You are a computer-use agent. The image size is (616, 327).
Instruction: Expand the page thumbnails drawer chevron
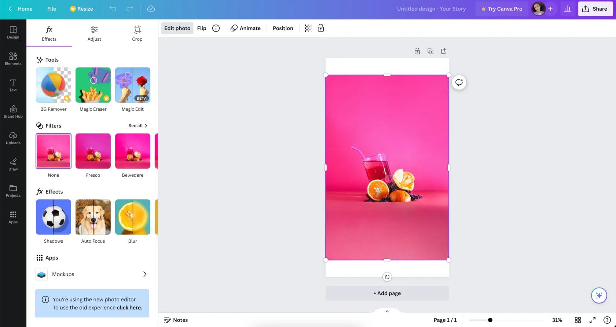pos(387,311)
